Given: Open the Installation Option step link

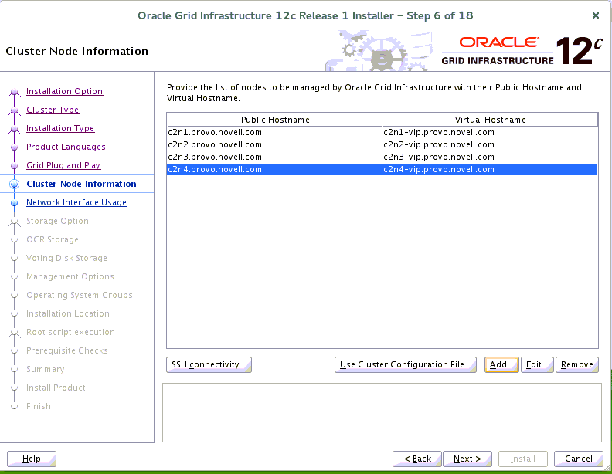Looking at the screenshot, I should coord(64,91).
